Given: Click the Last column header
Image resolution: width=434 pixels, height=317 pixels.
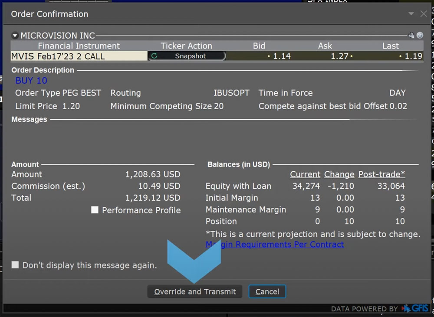Looking at the screenshot, I should point(390,46).
